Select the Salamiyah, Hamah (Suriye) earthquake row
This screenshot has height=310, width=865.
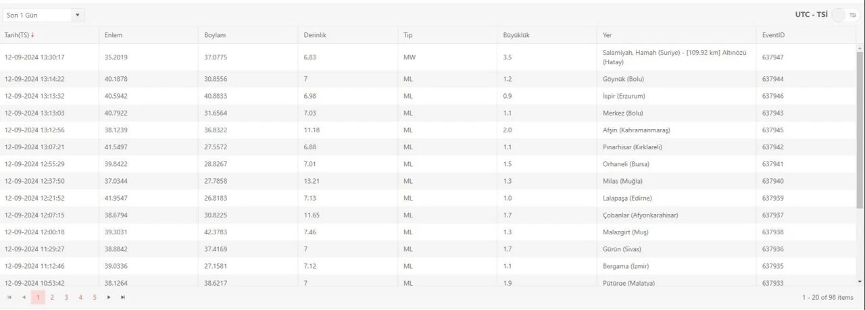pyautogui.click(x=674, y=57)
